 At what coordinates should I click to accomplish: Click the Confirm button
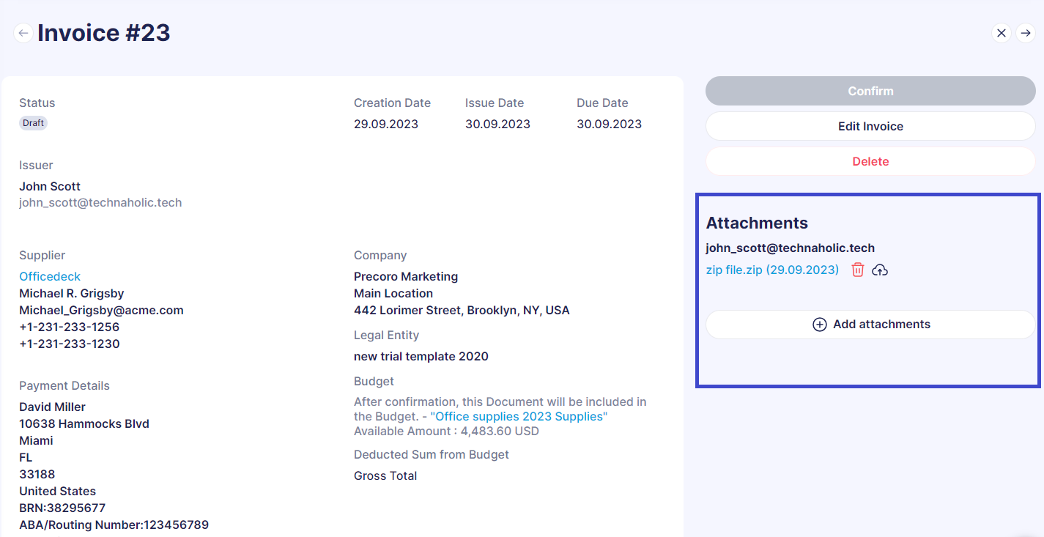click(x=870, y=91)
